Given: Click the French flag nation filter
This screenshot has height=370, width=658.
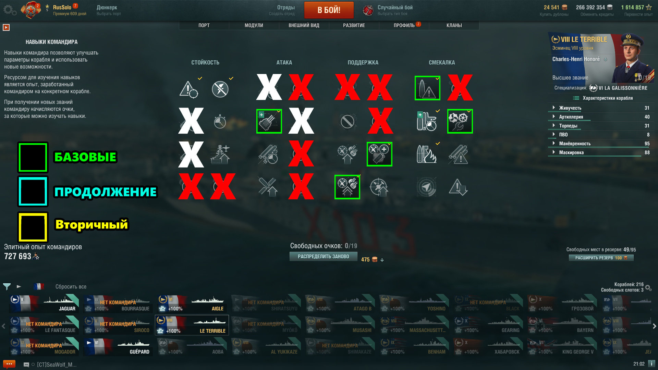Looking at the screenshot, I should click(x=39, y=286).
